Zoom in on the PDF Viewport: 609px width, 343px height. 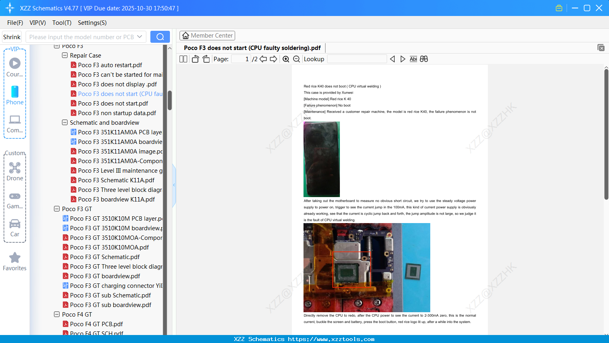[x=286, y=59]
